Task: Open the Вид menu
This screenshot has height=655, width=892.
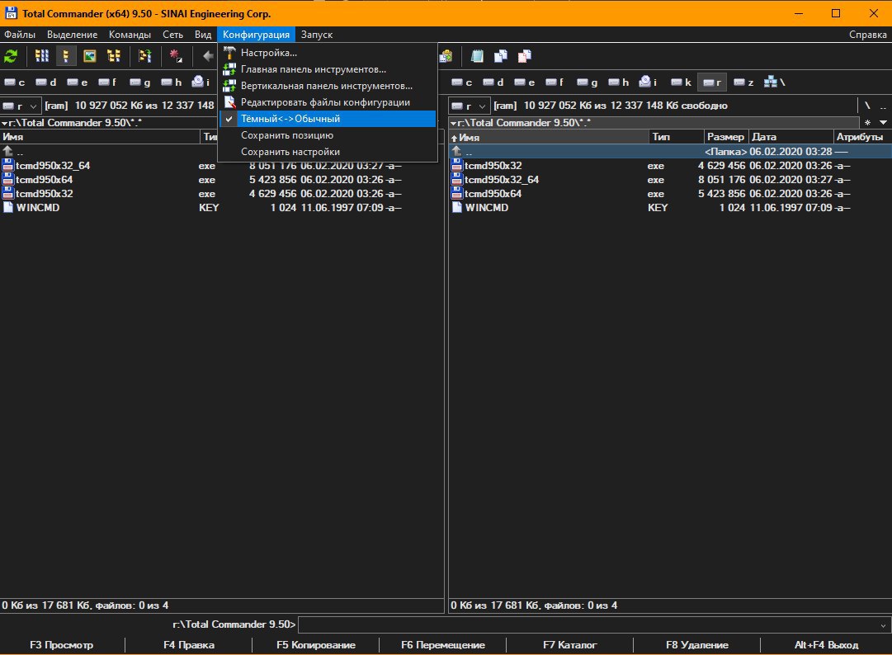Action: click(x=203, y=35)
